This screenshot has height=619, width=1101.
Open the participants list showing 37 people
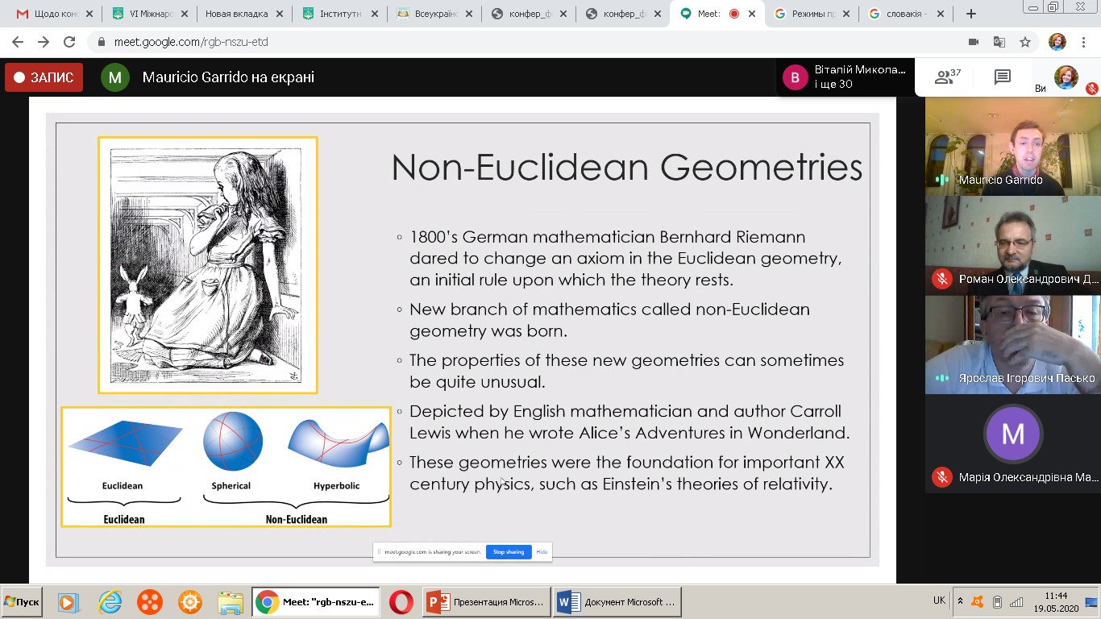[946, 77]
